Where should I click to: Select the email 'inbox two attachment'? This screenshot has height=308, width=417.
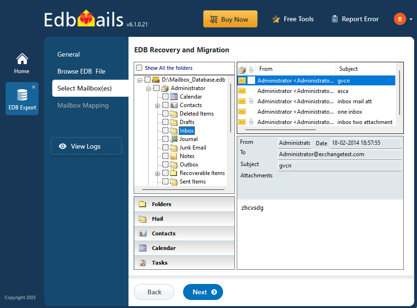tap(316, 122)
